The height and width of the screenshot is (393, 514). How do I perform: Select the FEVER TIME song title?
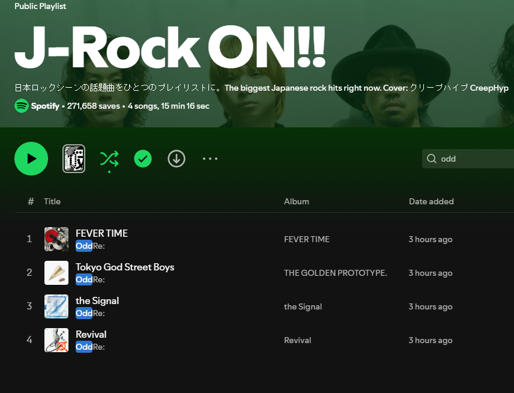[x=101, y=233]
